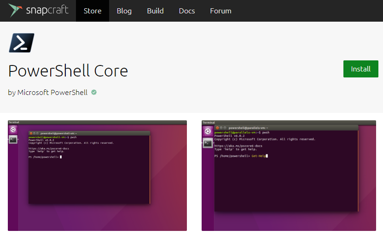Select the PowerShell Core title text

click(x=68, y=71)
